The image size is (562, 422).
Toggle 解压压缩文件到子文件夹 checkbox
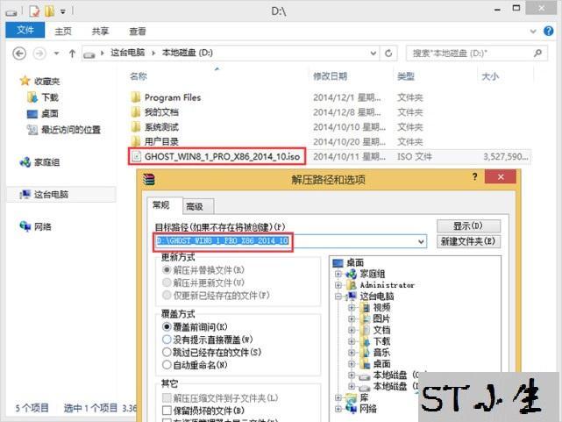pos(167,397)
